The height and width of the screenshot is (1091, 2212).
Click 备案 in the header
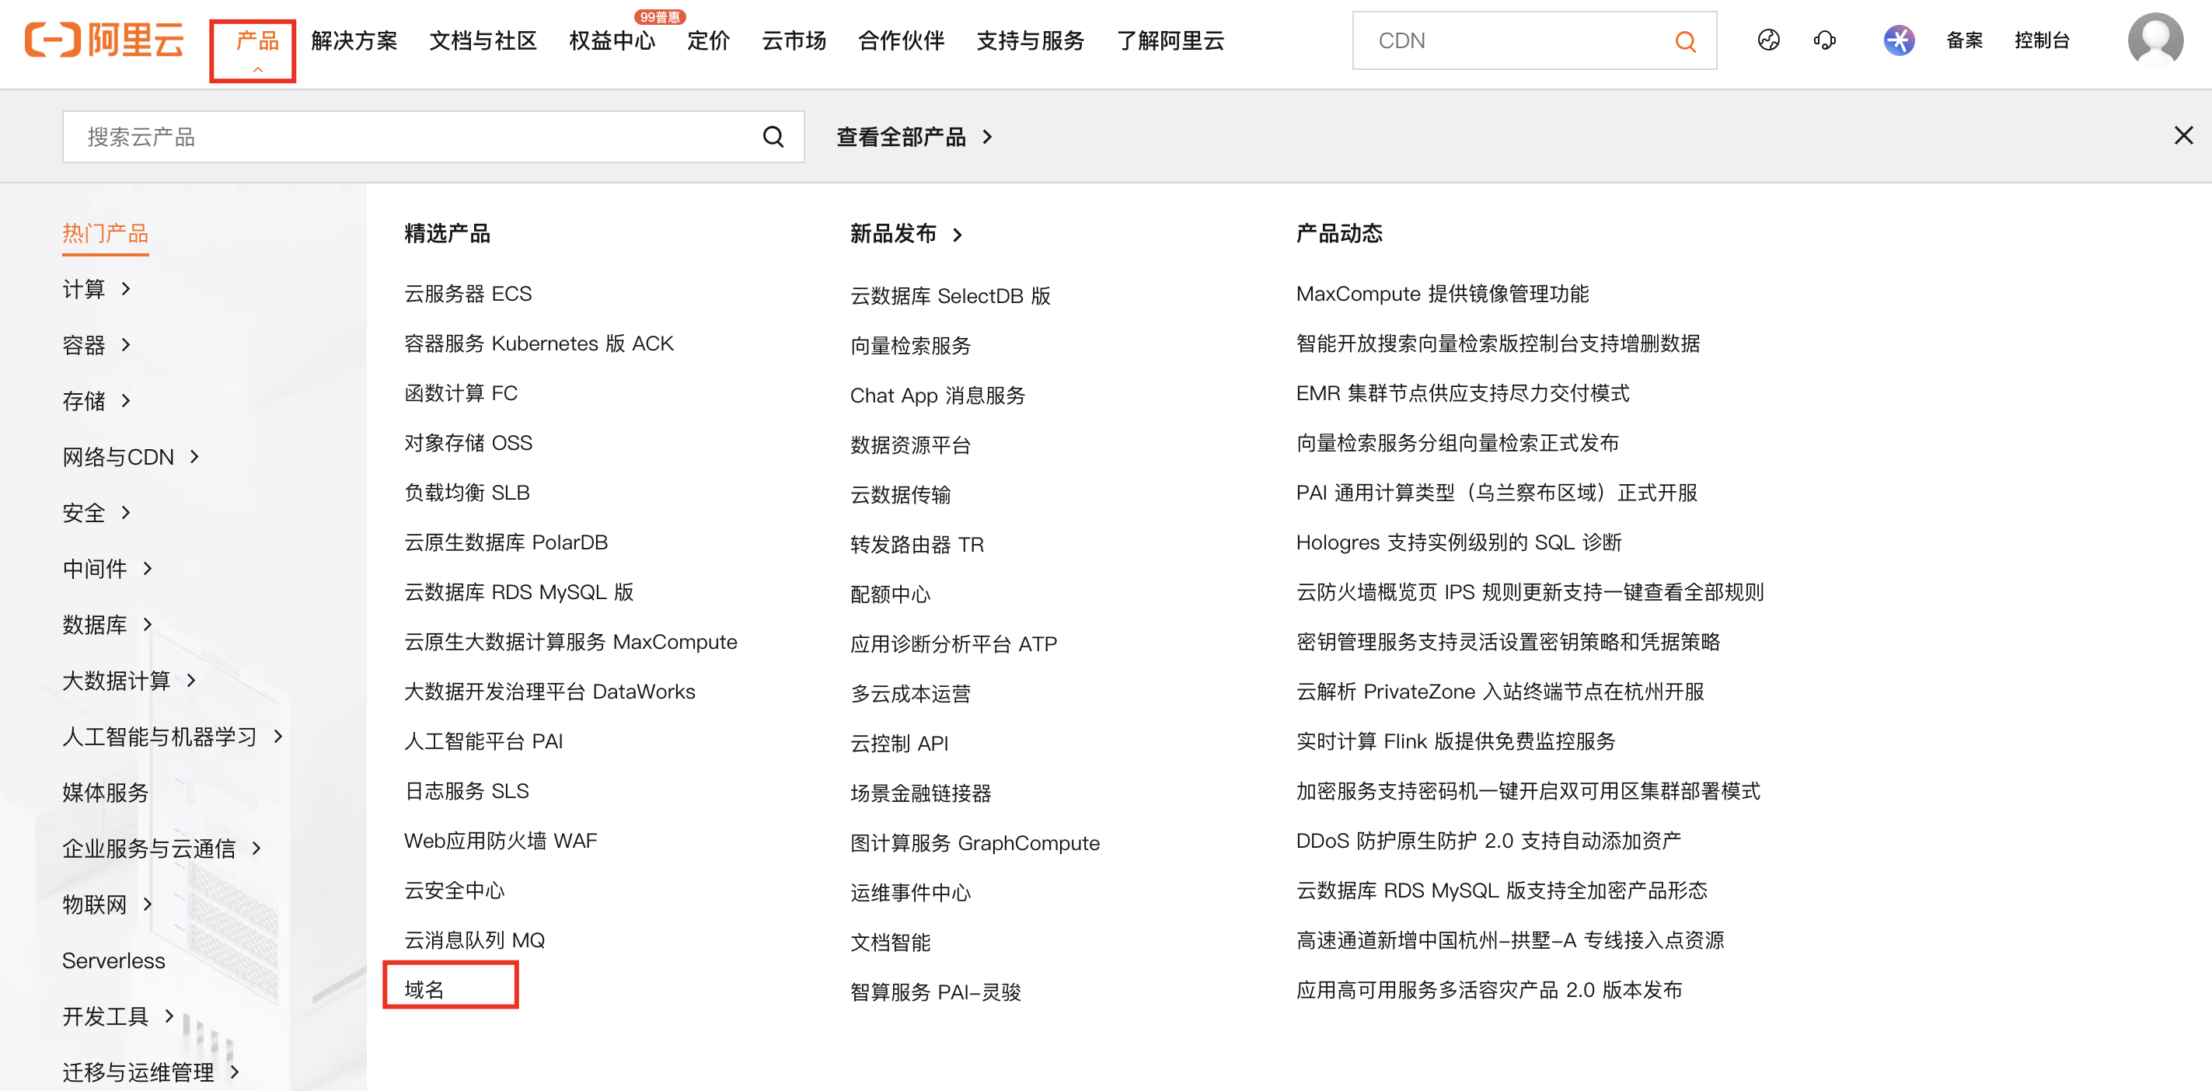click(x=1964, y=40)
